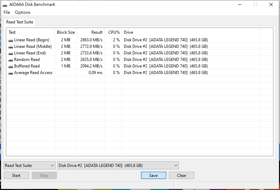
Task: Click the drive cell in the Linear Read (Begin) row
Action: [x=166, y=40]
